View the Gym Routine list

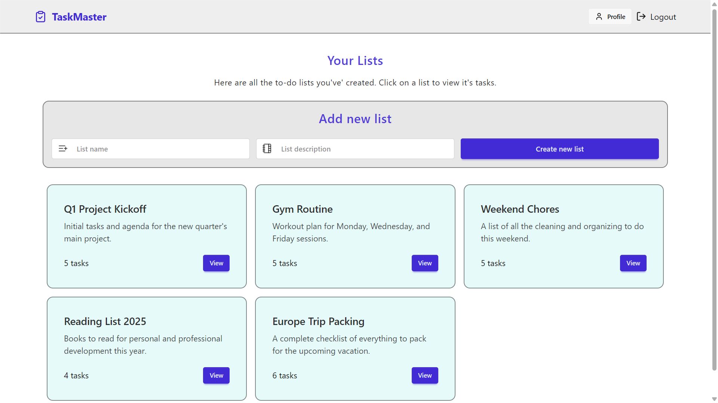point(424,263)
